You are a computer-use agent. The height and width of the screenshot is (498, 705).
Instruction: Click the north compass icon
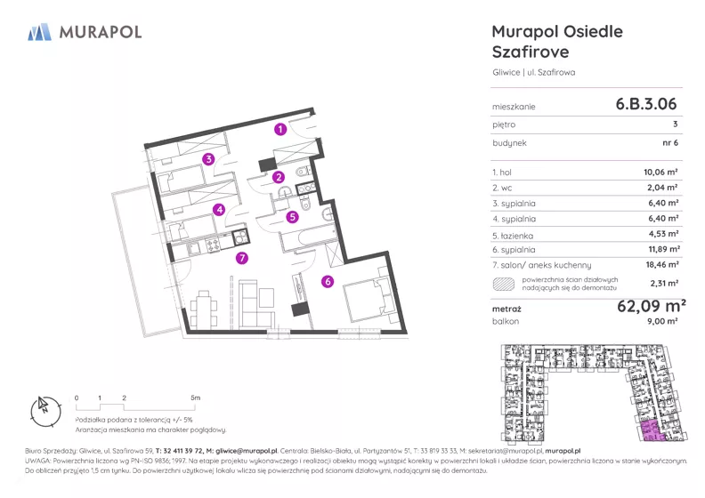(45, 412)
